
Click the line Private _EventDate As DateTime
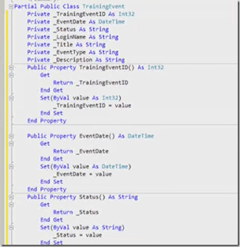pyautogui.click(x=76, y=22)
